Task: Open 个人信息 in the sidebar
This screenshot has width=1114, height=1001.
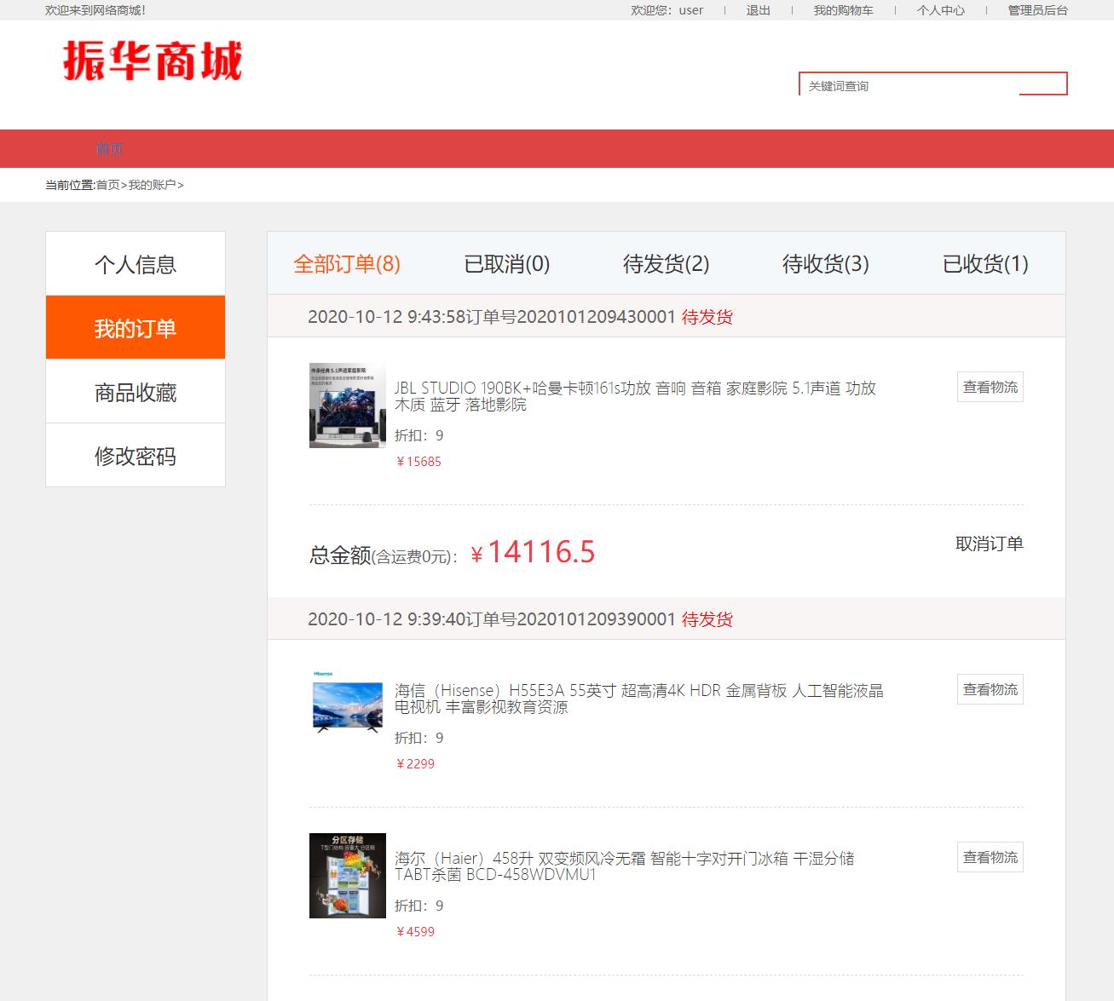Action: (x=135, y=263)
